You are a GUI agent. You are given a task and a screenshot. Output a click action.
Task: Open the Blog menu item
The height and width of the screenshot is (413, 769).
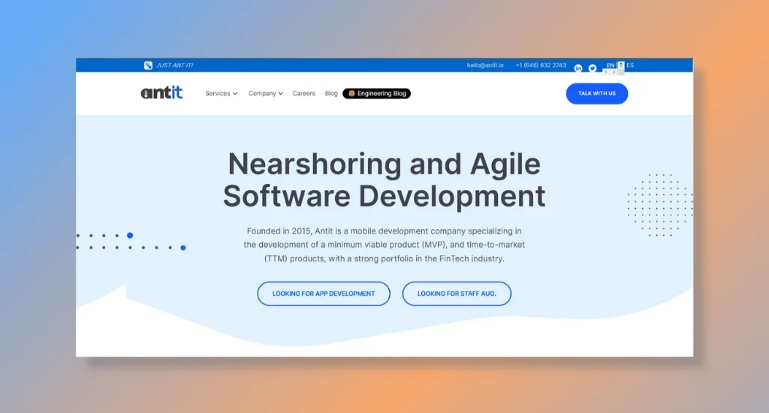331,94
